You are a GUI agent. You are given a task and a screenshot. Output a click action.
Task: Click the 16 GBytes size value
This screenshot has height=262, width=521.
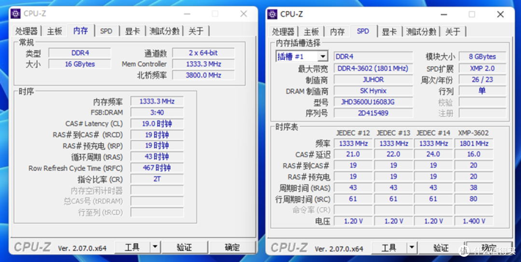[80, 64]
